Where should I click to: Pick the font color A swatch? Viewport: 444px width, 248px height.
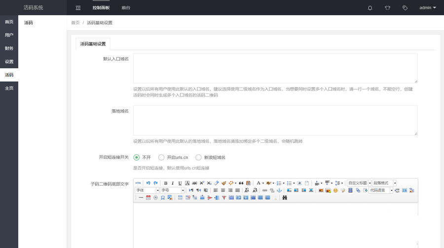point(258,183)
